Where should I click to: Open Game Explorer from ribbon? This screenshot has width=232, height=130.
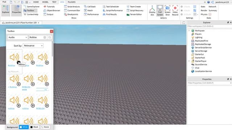(x=32, y=6)
